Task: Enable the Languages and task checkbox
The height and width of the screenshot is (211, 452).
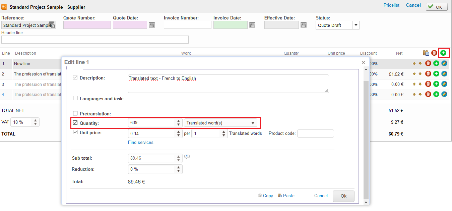Action: pos(75,99)
